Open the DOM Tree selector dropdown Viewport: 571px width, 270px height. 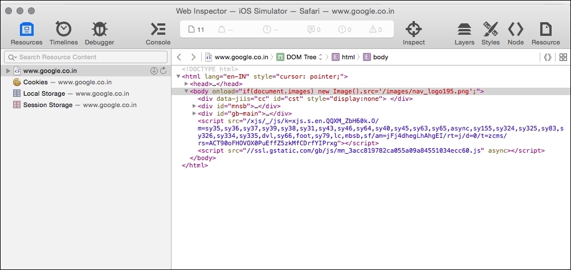pos(300,57)
